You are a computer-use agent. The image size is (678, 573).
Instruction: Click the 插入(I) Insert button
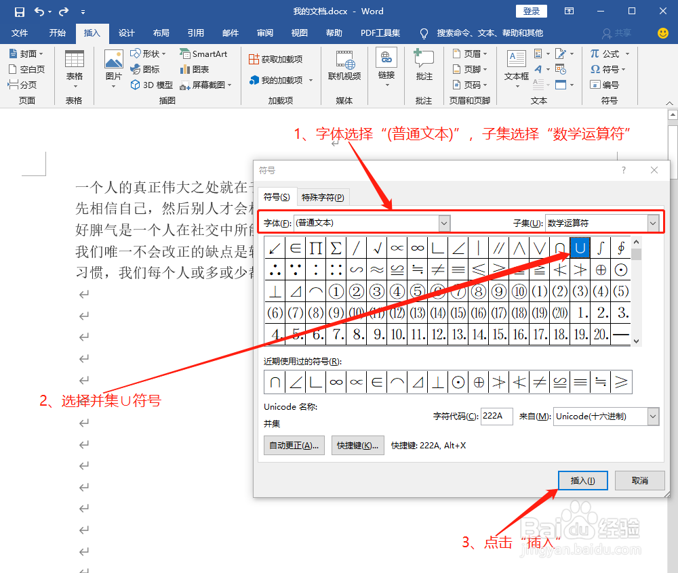583,481
